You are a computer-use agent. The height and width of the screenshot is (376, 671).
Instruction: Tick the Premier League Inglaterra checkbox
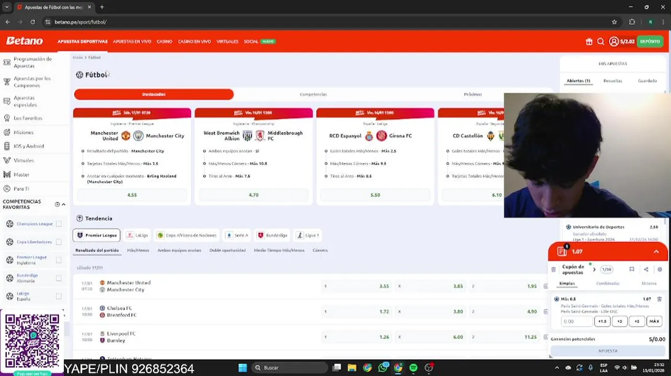(x=59, y=260)
